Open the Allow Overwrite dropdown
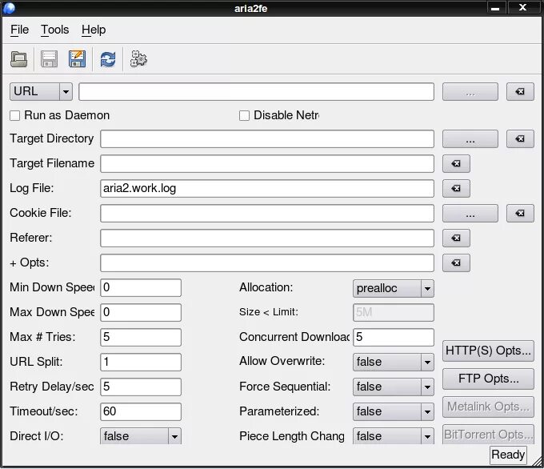Viewport: 544px width, 469px height. [394, 362]
